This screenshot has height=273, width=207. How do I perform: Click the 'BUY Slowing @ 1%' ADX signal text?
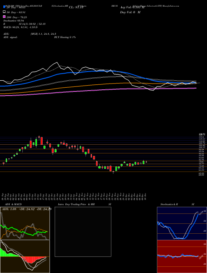click(x=65, y=37)
